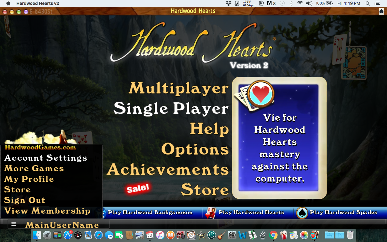Open Finder from the Dock

point(37,235)
